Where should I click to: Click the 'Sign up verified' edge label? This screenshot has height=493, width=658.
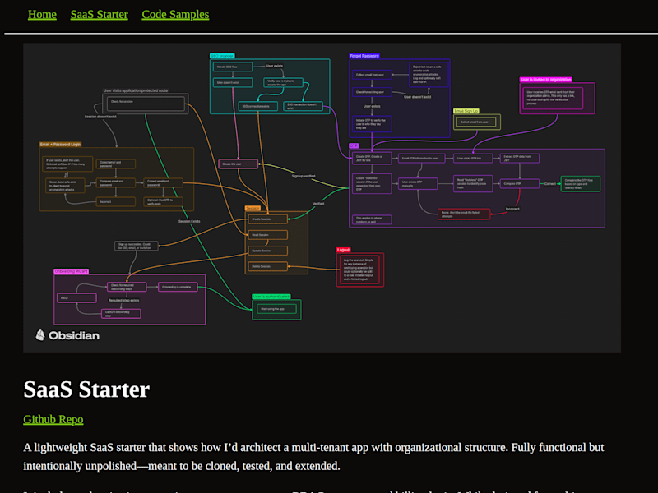(304, 176)
